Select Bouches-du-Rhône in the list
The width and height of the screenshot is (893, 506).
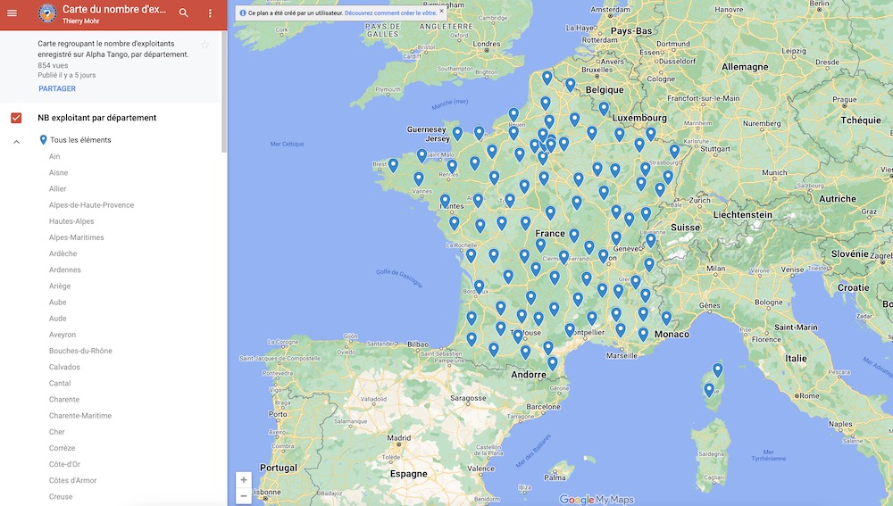(x=80, y=352)
